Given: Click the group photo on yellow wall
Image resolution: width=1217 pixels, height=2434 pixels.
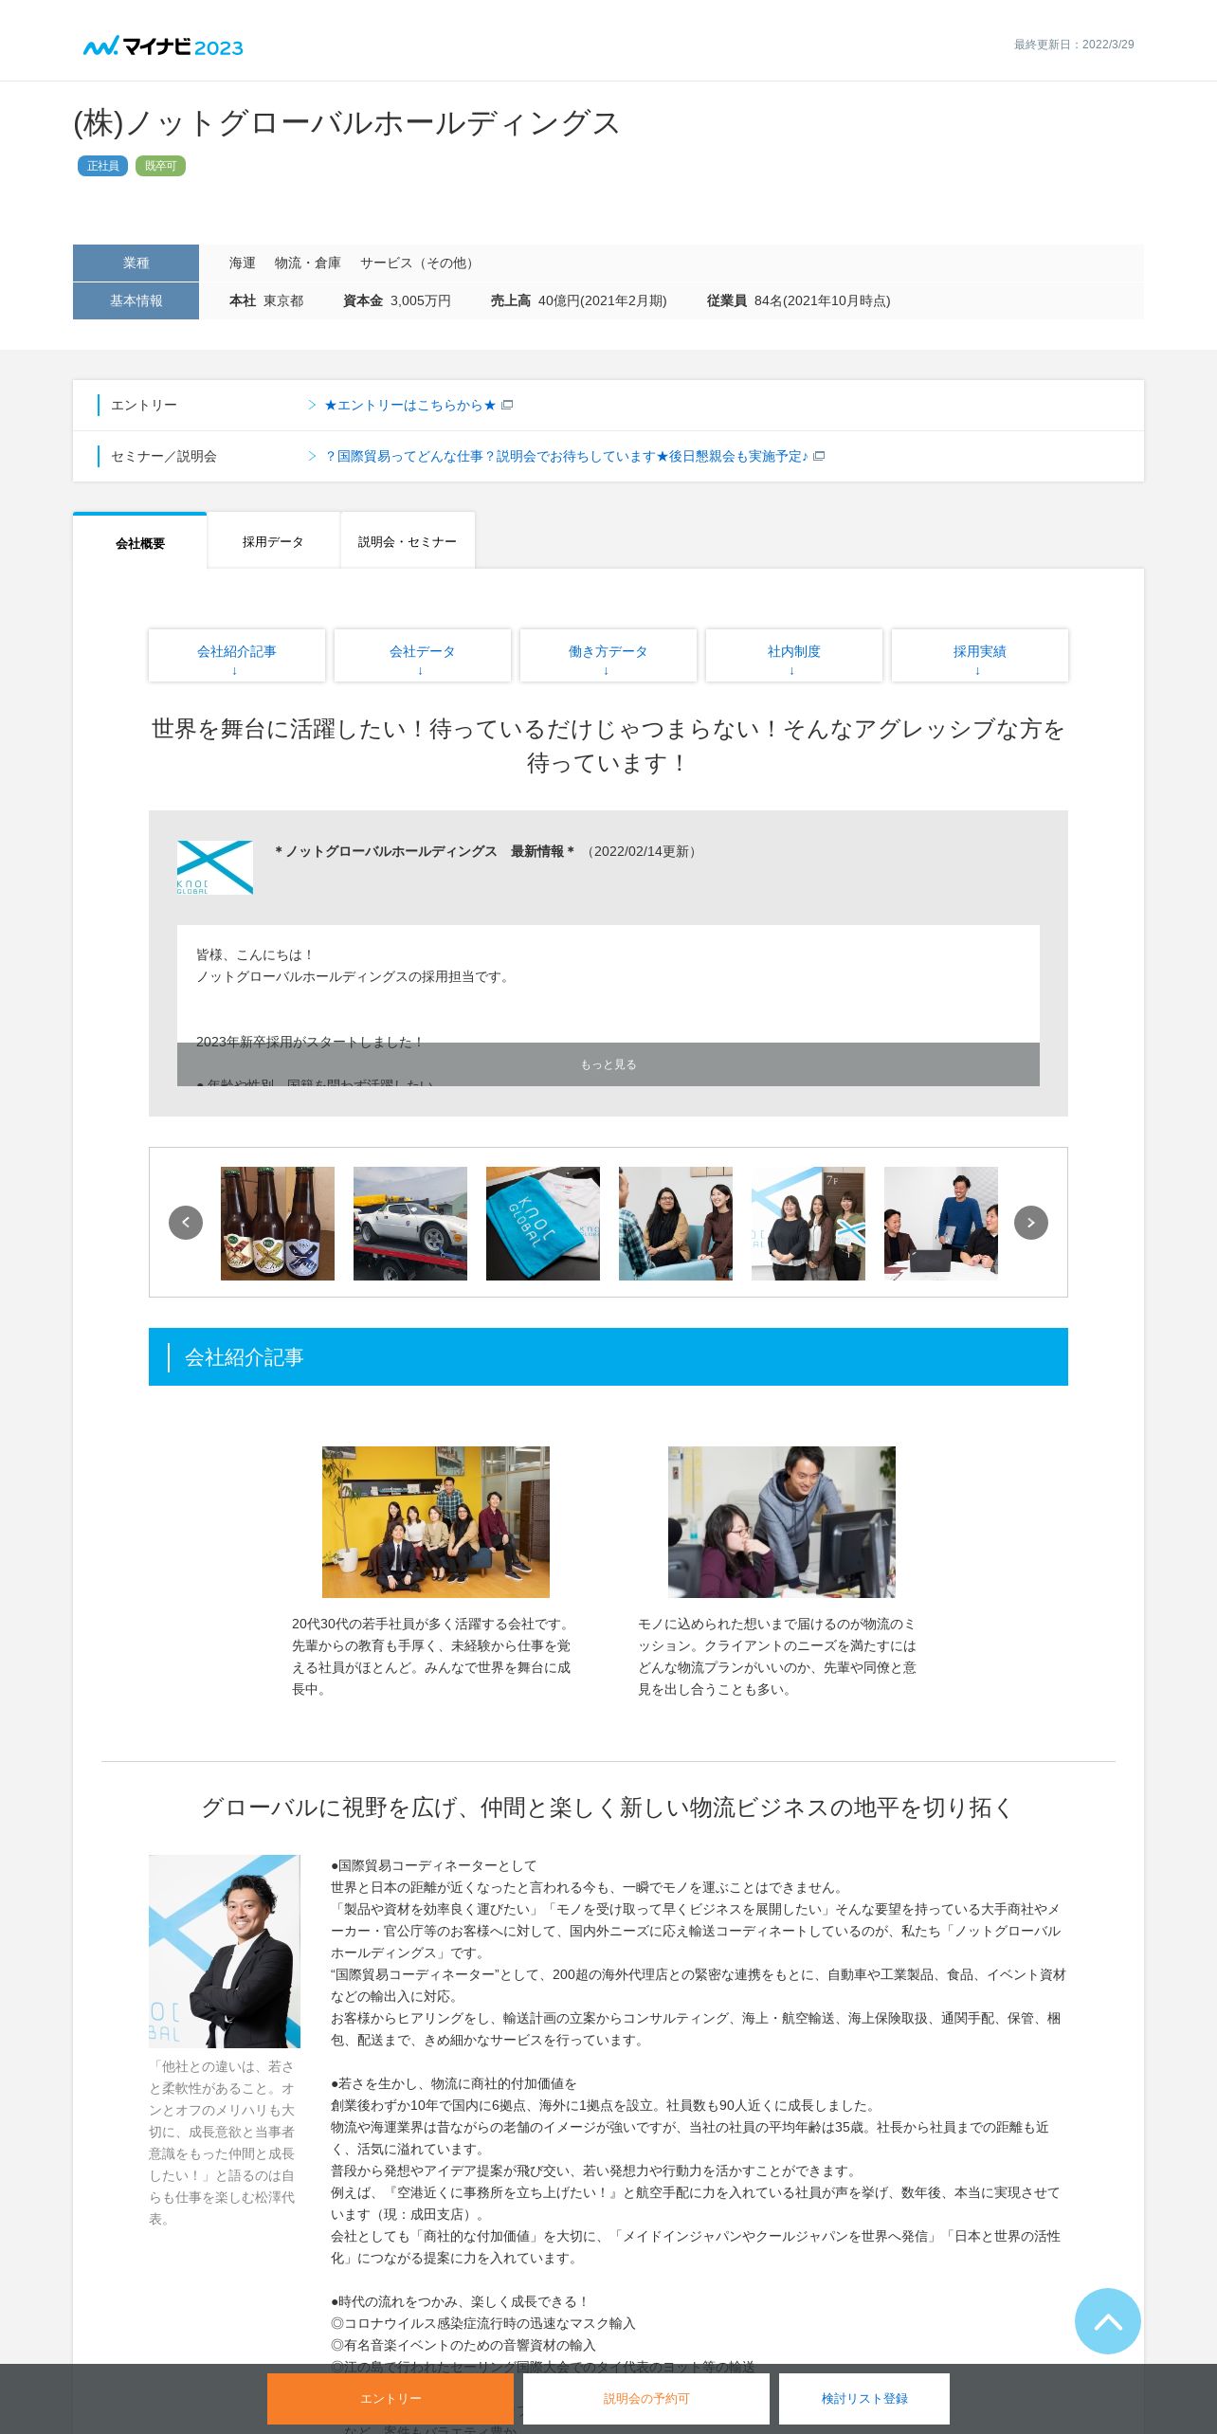Looking at the screenshot, I should 436,1522.
